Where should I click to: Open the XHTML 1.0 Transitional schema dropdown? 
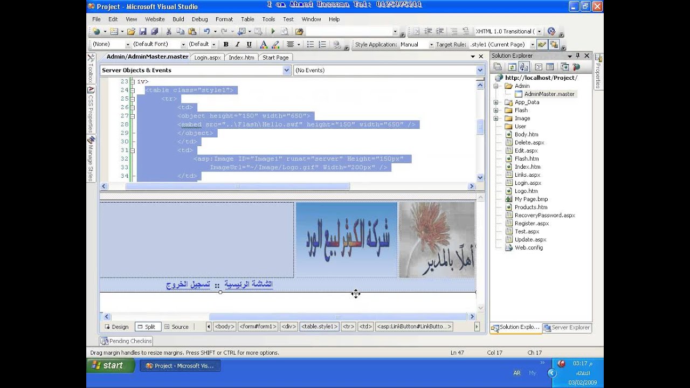pos(539,31)
